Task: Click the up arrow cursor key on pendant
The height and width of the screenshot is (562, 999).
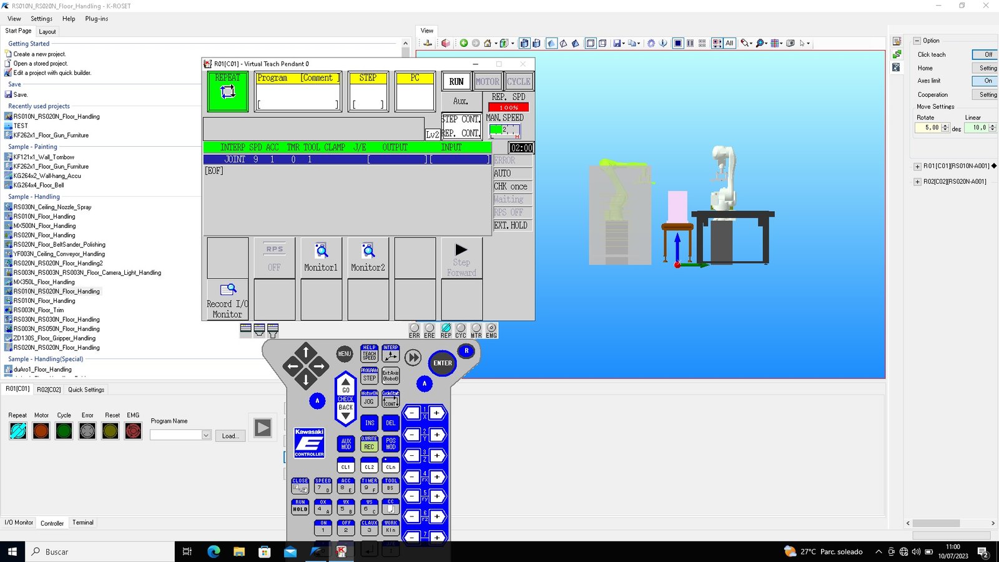Action: pyautogui.click(x=306, y=352)
